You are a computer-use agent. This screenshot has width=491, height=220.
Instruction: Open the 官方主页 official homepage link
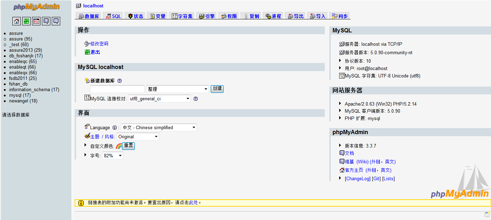[x=368, y=170]
